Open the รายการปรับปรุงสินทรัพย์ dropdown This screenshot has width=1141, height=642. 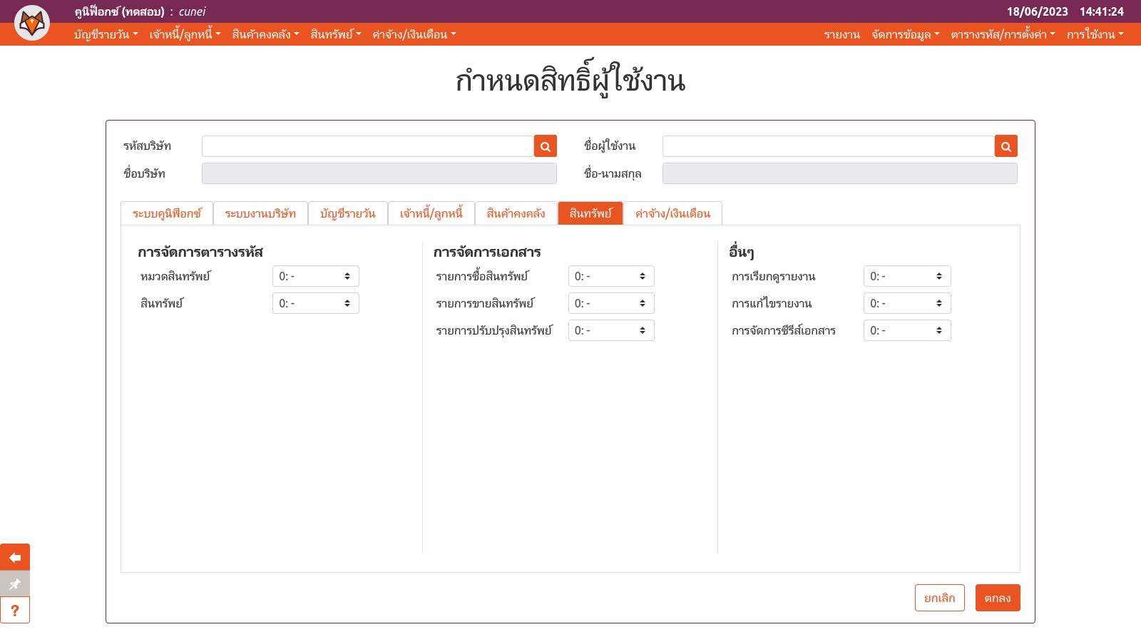610,330
